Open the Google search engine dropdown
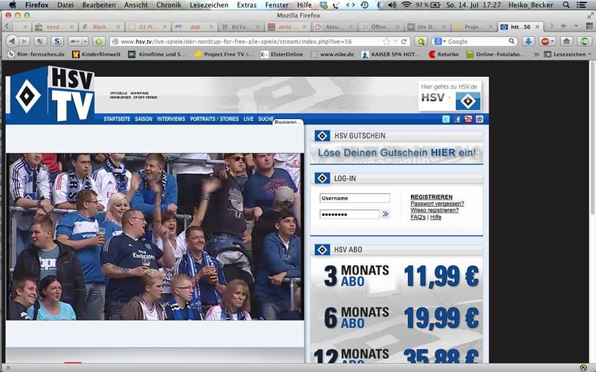 439,42
